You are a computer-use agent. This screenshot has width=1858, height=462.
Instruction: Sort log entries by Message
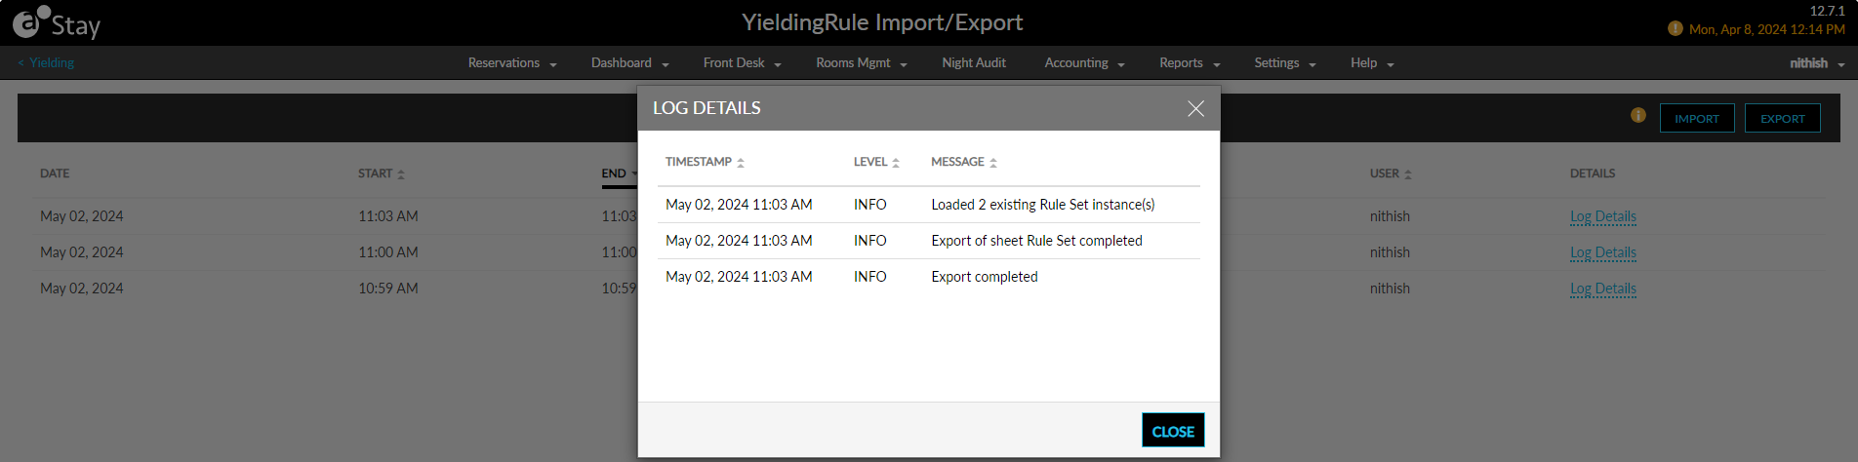pyautogui.click(x=964, y=162)
